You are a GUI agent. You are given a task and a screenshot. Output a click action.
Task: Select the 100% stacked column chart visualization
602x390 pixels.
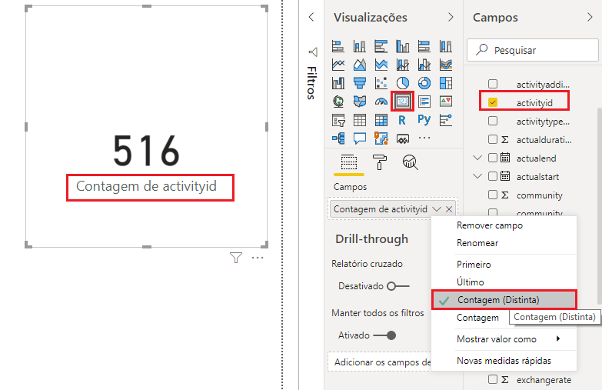445,46
